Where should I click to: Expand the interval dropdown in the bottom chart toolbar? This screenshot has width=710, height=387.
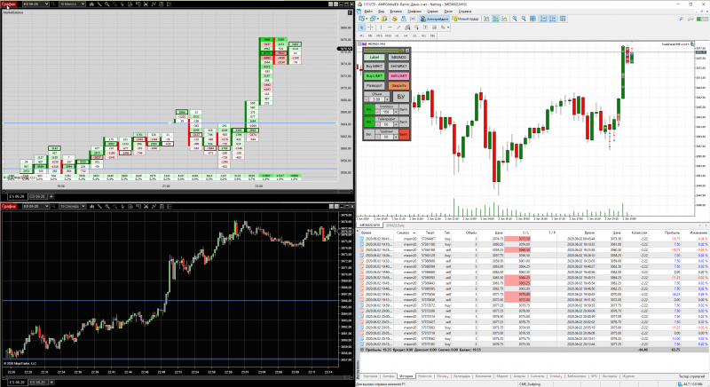pos(73,206)
